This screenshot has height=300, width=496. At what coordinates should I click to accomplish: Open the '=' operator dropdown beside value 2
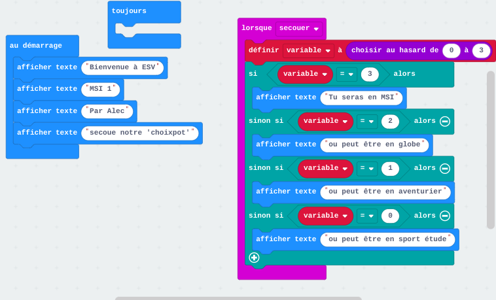(367, 121)
